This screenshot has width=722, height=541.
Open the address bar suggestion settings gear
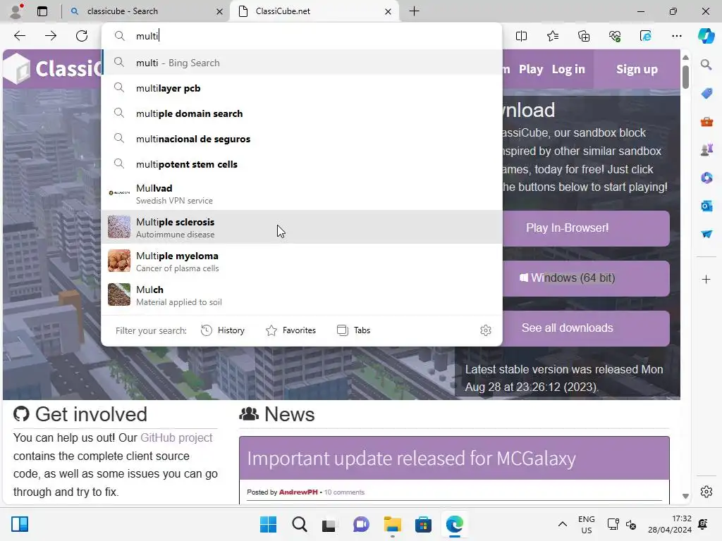point(485,330)
